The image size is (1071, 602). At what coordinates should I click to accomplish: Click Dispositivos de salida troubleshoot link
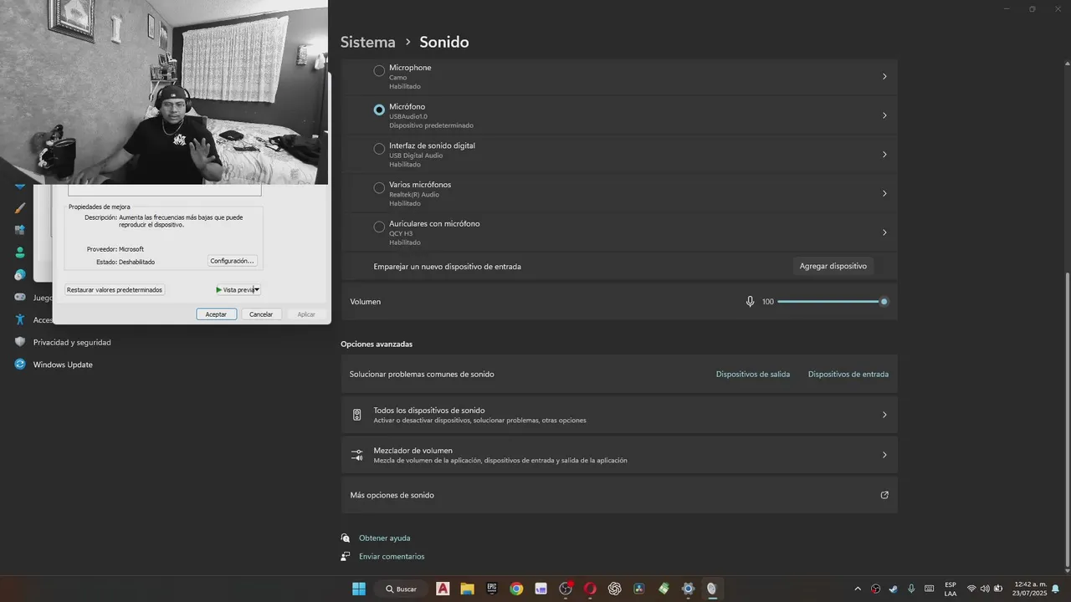(753, 374)
